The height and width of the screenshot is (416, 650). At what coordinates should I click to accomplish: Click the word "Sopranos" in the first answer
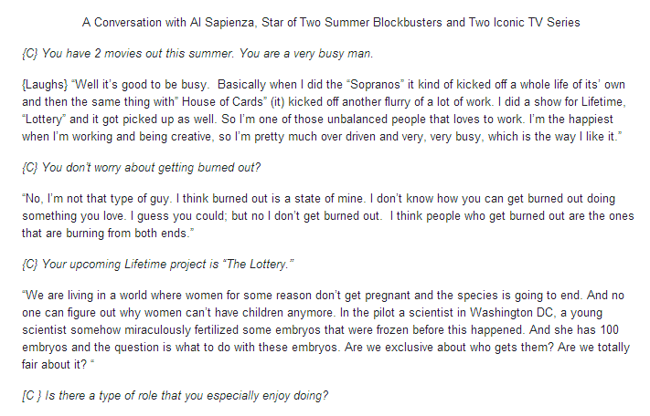click(375, 84)
